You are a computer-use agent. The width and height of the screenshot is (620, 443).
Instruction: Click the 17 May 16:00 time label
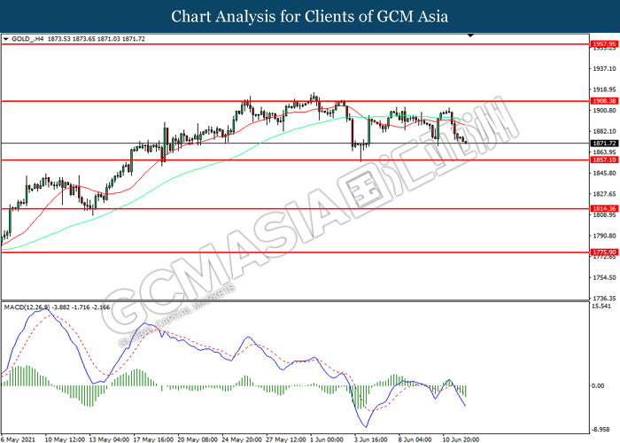[x=153, y=439]
